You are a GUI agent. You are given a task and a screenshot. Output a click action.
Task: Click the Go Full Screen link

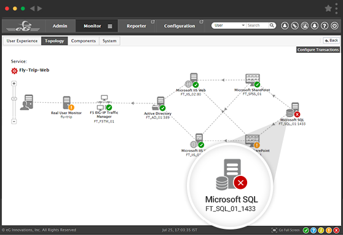pyautogui.click(x=289, y=230)
